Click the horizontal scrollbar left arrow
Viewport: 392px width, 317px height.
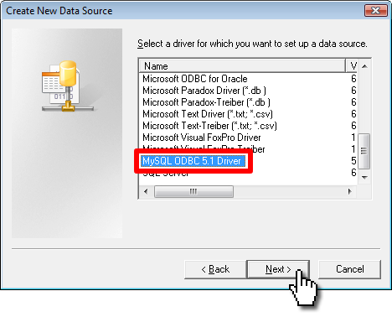coord(146,191)
